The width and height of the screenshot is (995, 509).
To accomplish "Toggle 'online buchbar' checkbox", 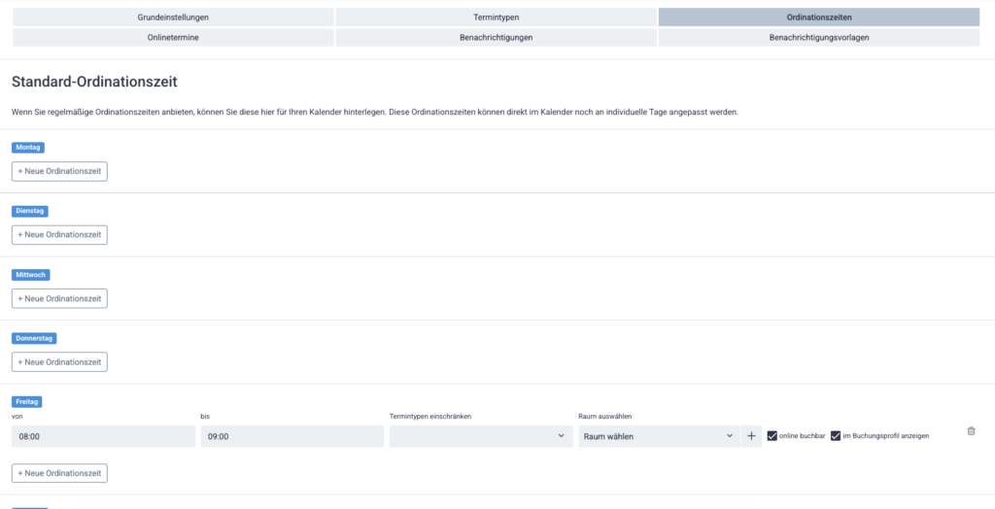I will click(772, 436).
